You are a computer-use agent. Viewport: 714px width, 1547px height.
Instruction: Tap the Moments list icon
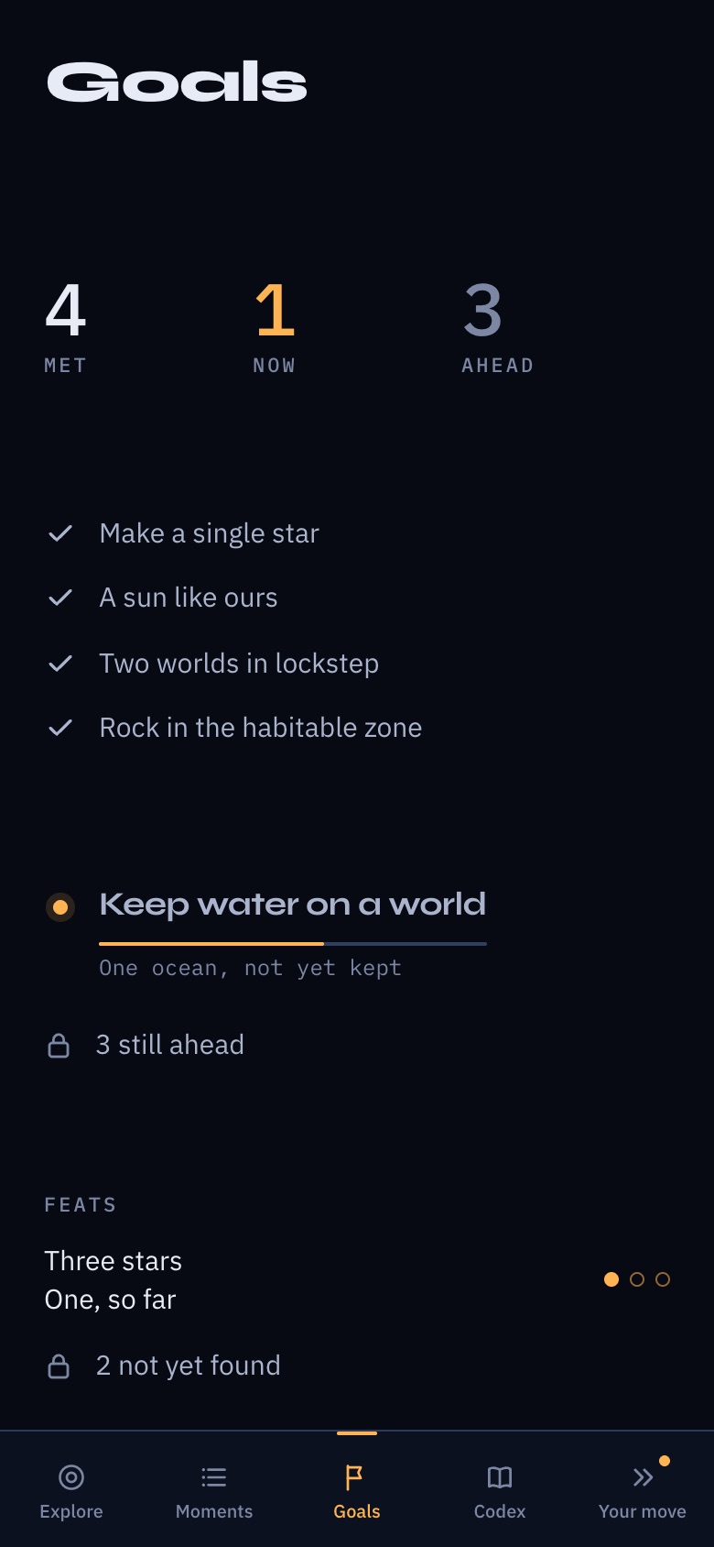214,1476
